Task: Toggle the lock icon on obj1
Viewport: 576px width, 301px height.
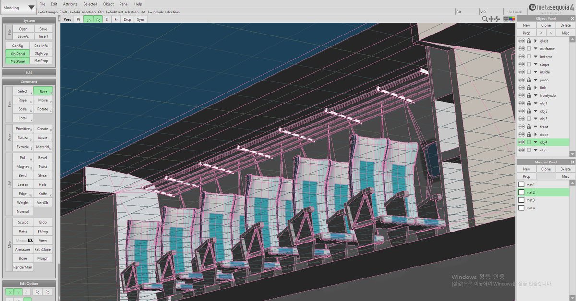Action: click(x=528, y=104)
